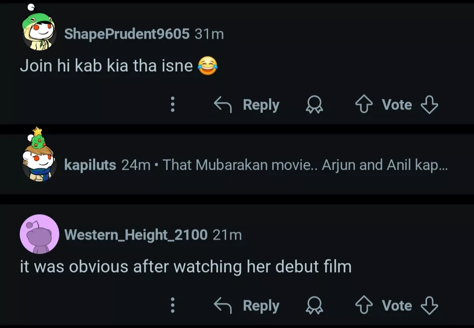Open kapiluts' Christmas-tree avatar
The width and height of the screenshot is (474, 328).
(x=39, y=160)
